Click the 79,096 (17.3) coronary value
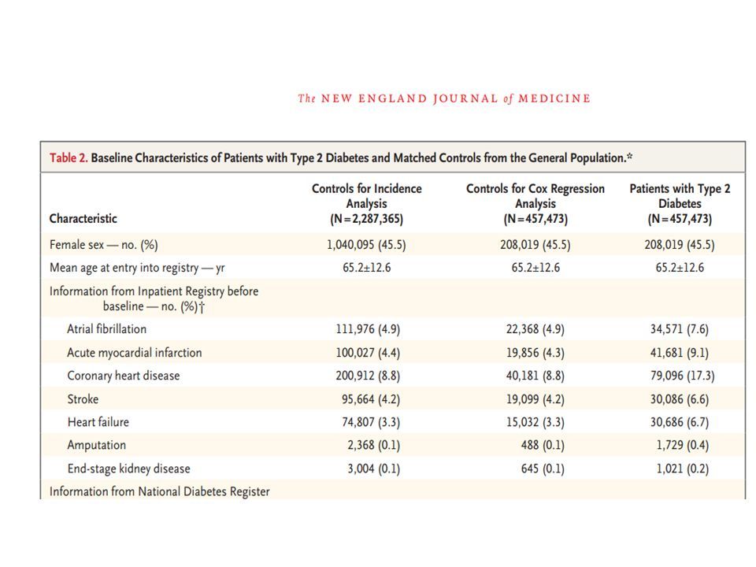This screenshot has height=567, width=756. [x=682, y=376]
